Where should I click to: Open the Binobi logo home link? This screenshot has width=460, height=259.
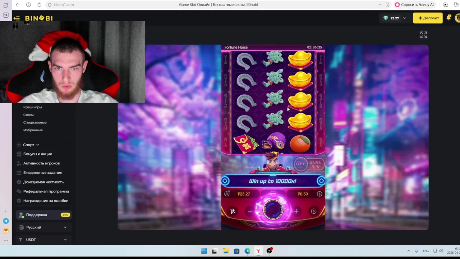(x=39, y=18)
